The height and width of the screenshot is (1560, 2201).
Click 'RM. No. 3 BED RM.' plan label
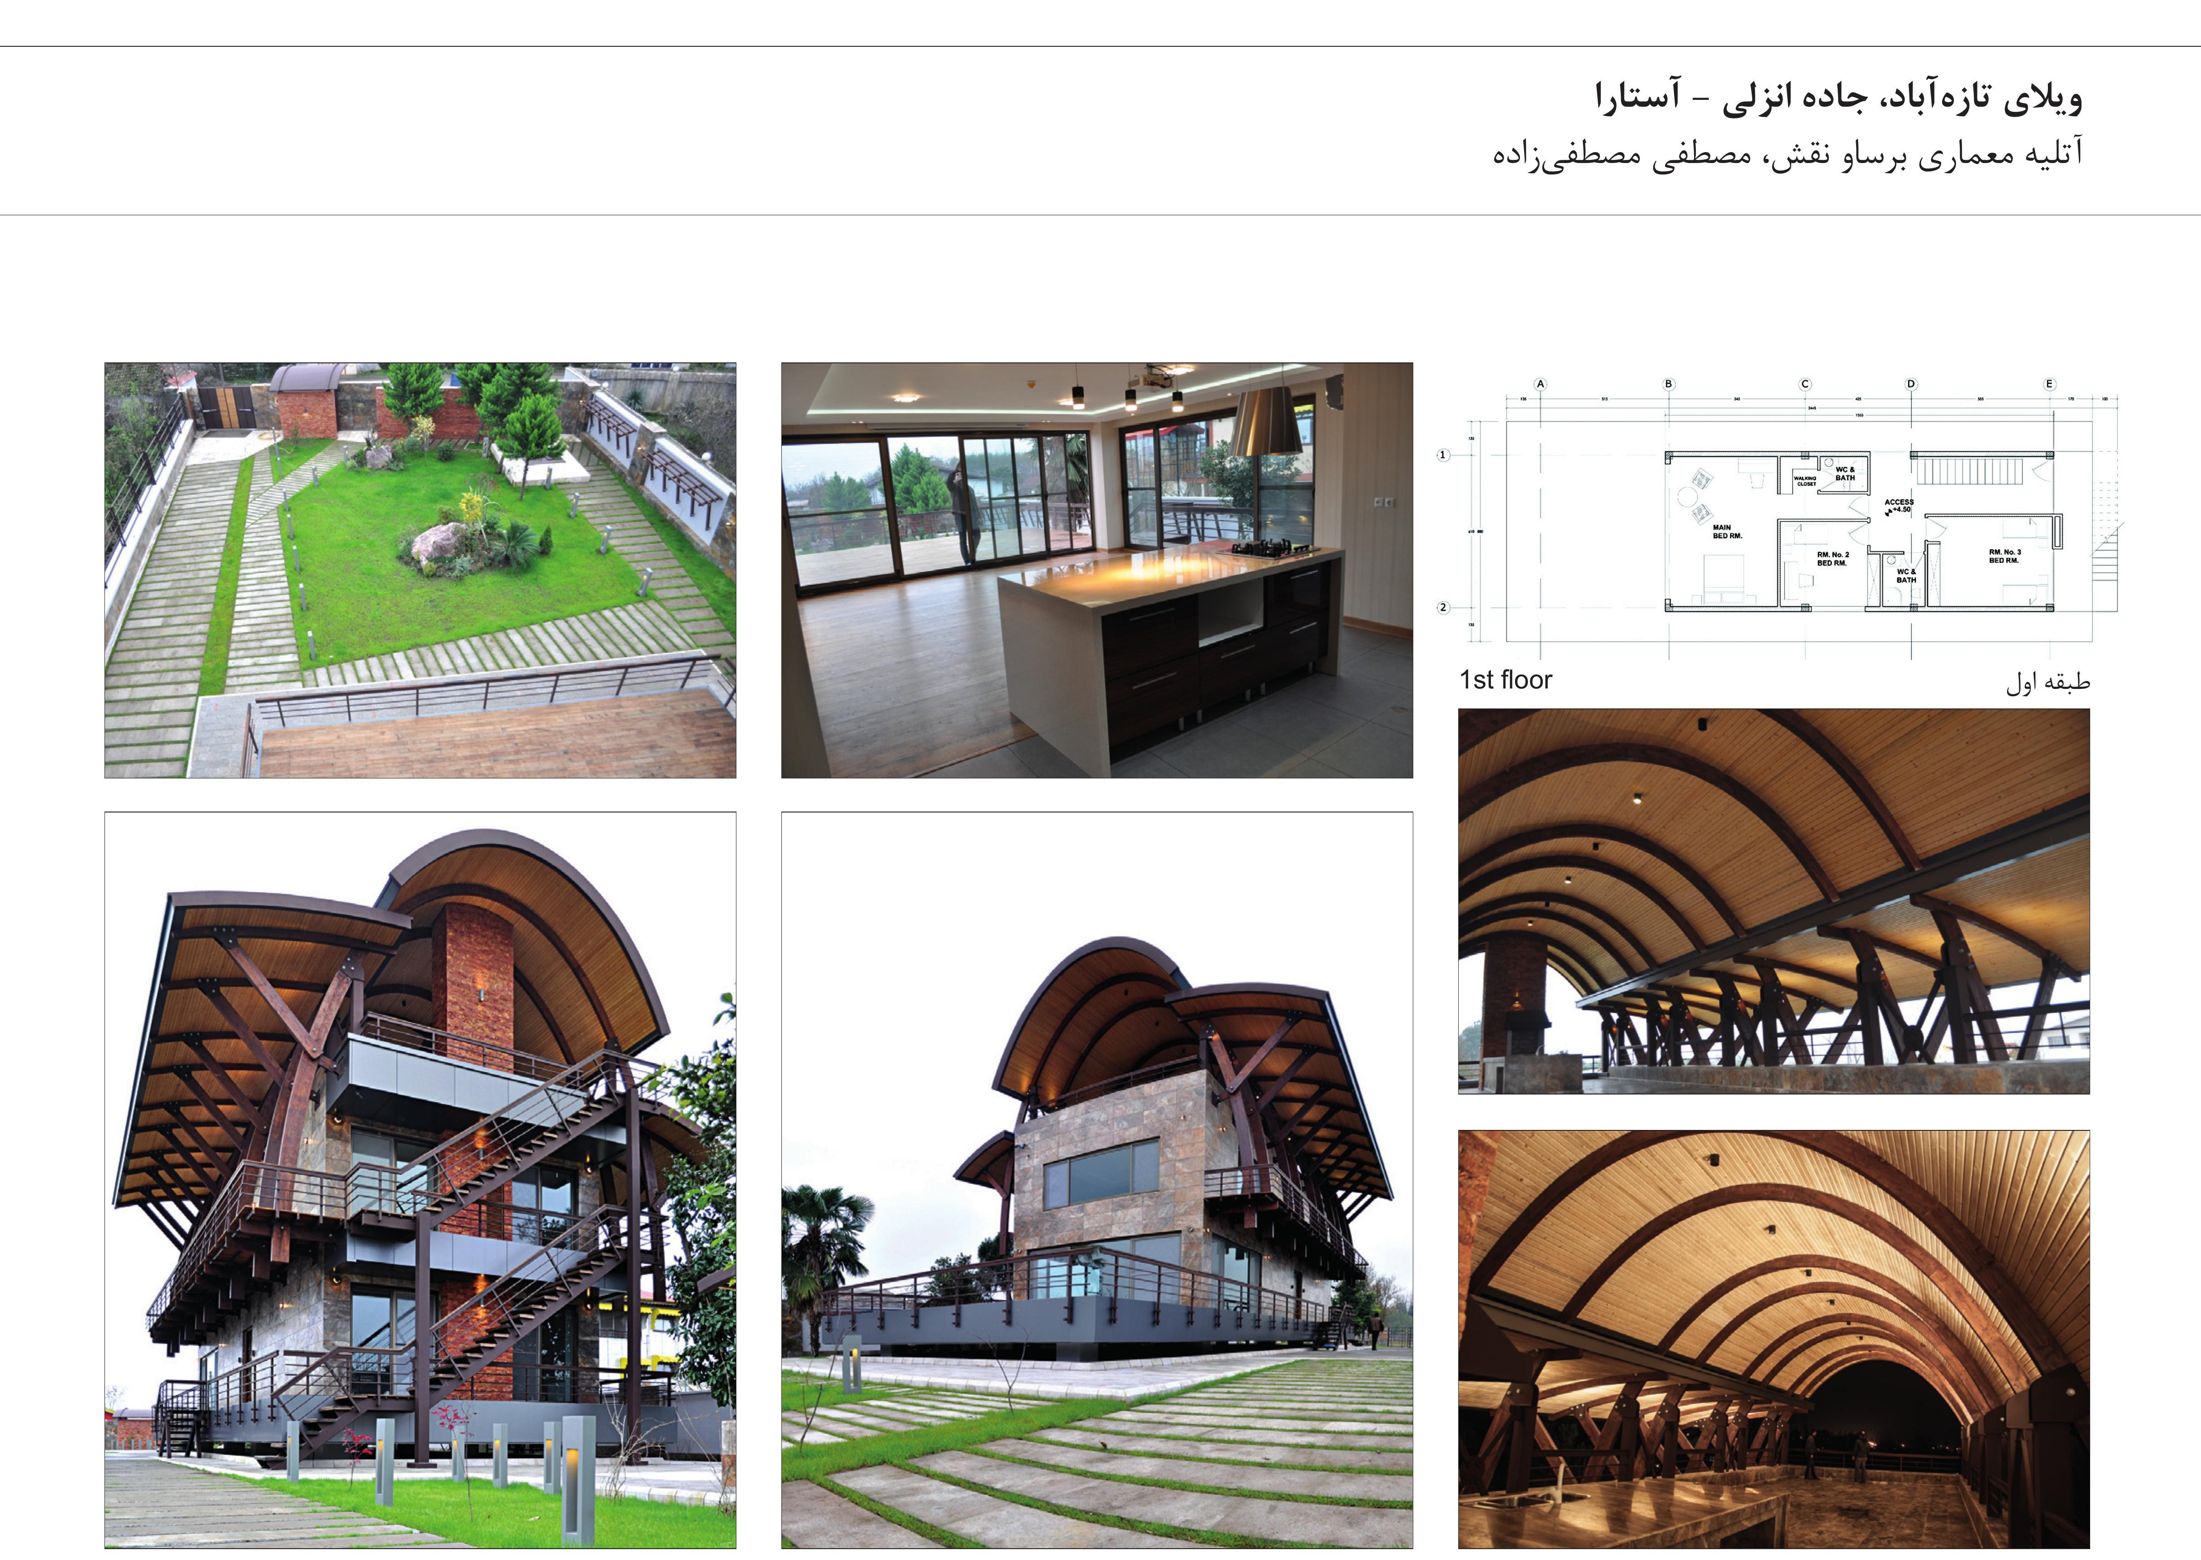tap(2005, 556)
